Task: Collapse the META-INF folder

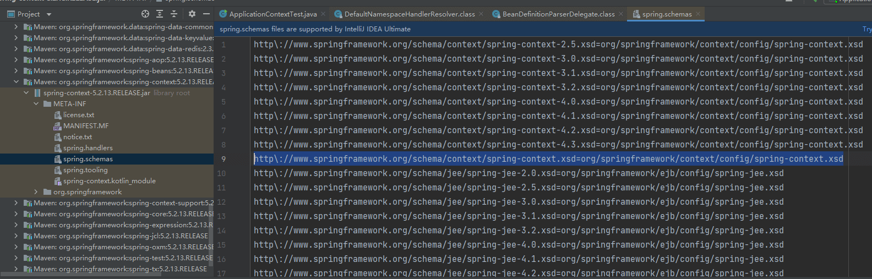Action: [36, 104]
